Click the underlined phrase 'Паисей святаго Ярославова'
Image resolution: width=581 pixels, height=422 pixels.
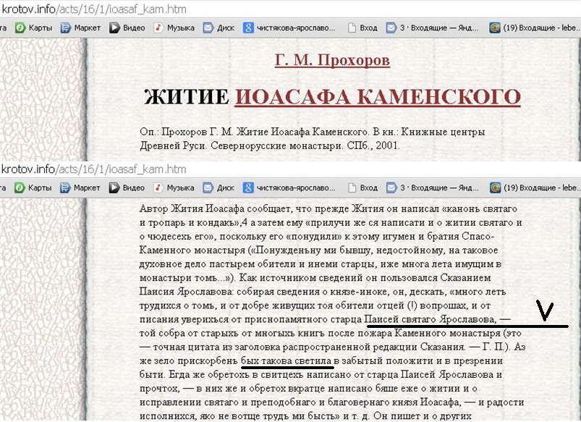[430, 319]
